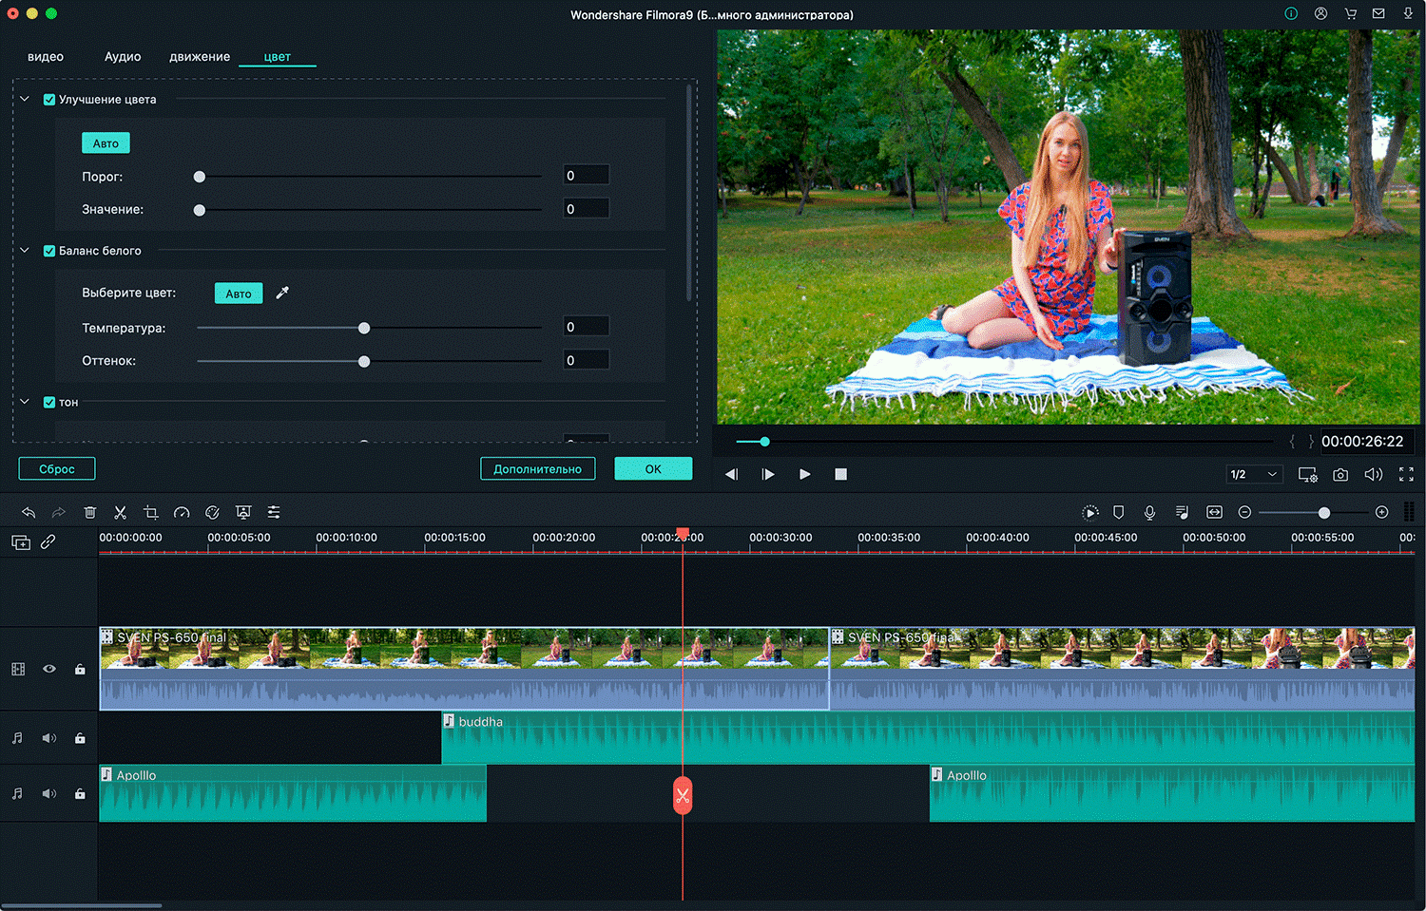Viewport: 1426px width, 911px height.
Task: Collapse the Улучшение цвета section
Action: pos(25,99)
